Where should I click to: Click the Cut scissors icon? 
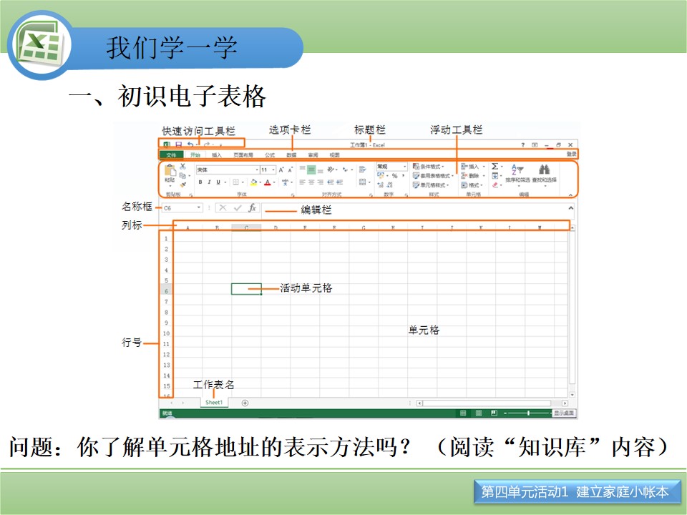[x=182, y=167]
